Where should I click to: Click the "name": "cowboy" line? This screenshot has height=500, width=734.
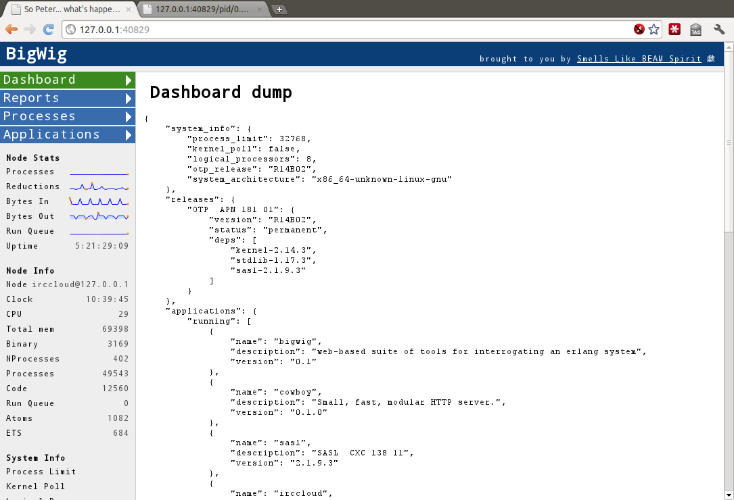[x=276, y=393]
